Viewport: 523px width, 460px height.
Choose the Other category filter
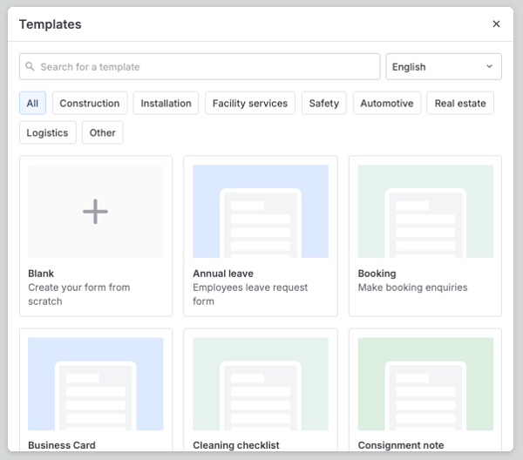pyautogui.click(x=102, y=132)
